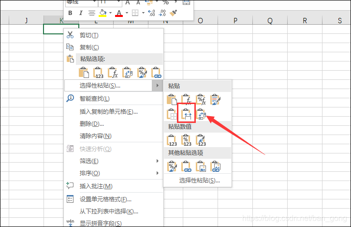This screenshot has height=227, width=351.
Task: Select 从下拉列表中选择(K)... entry
Action: click(114, 212)
